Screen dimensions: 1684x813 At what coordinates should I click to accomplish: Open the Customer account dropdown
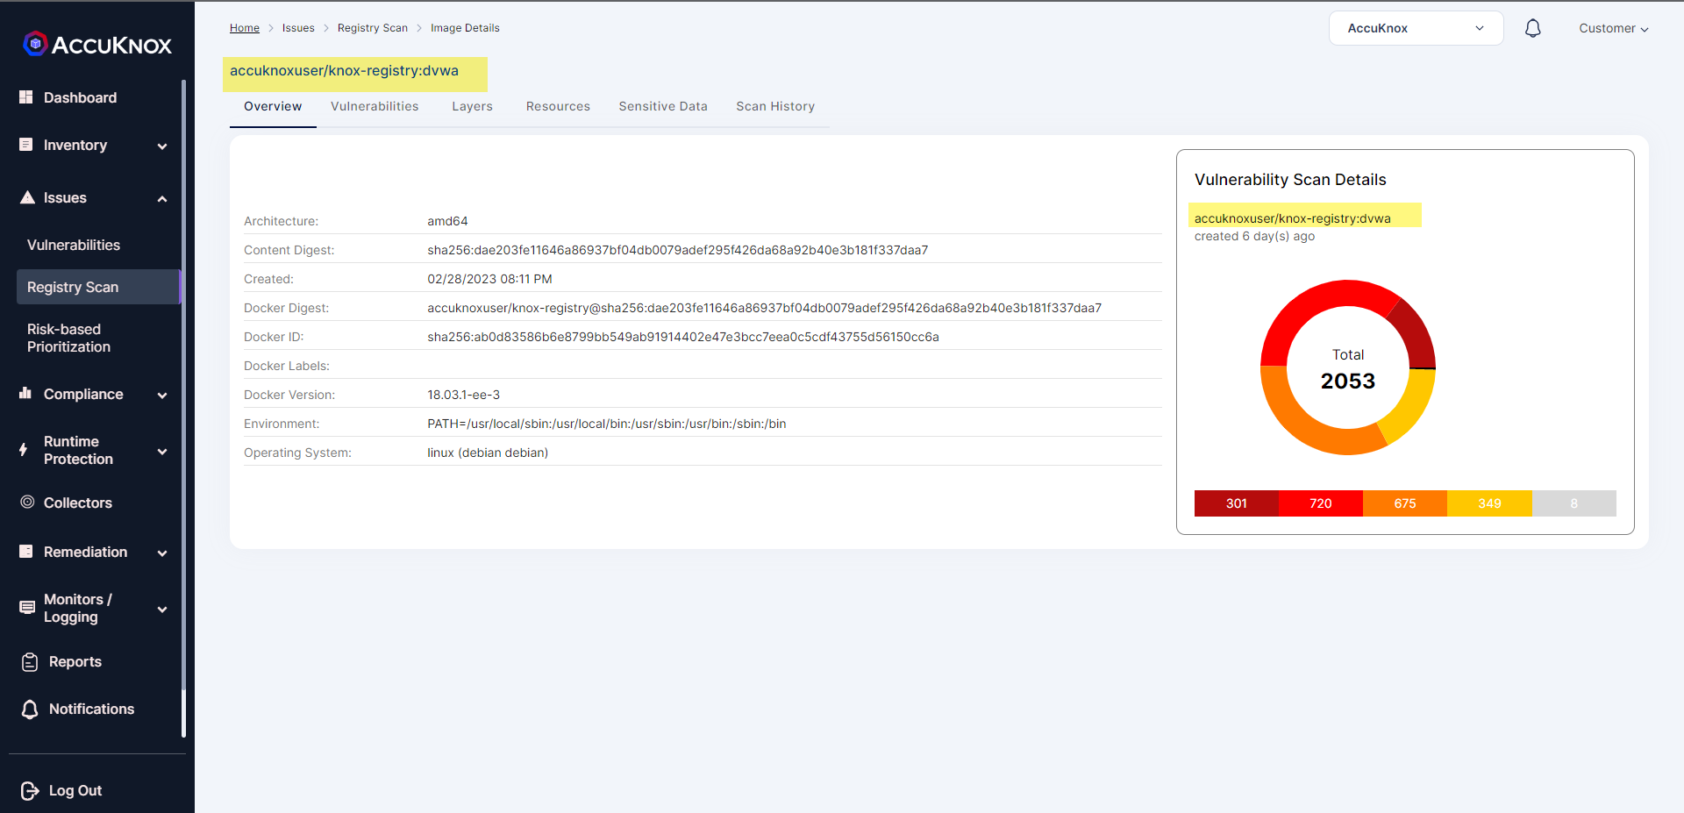point(1614,28)
